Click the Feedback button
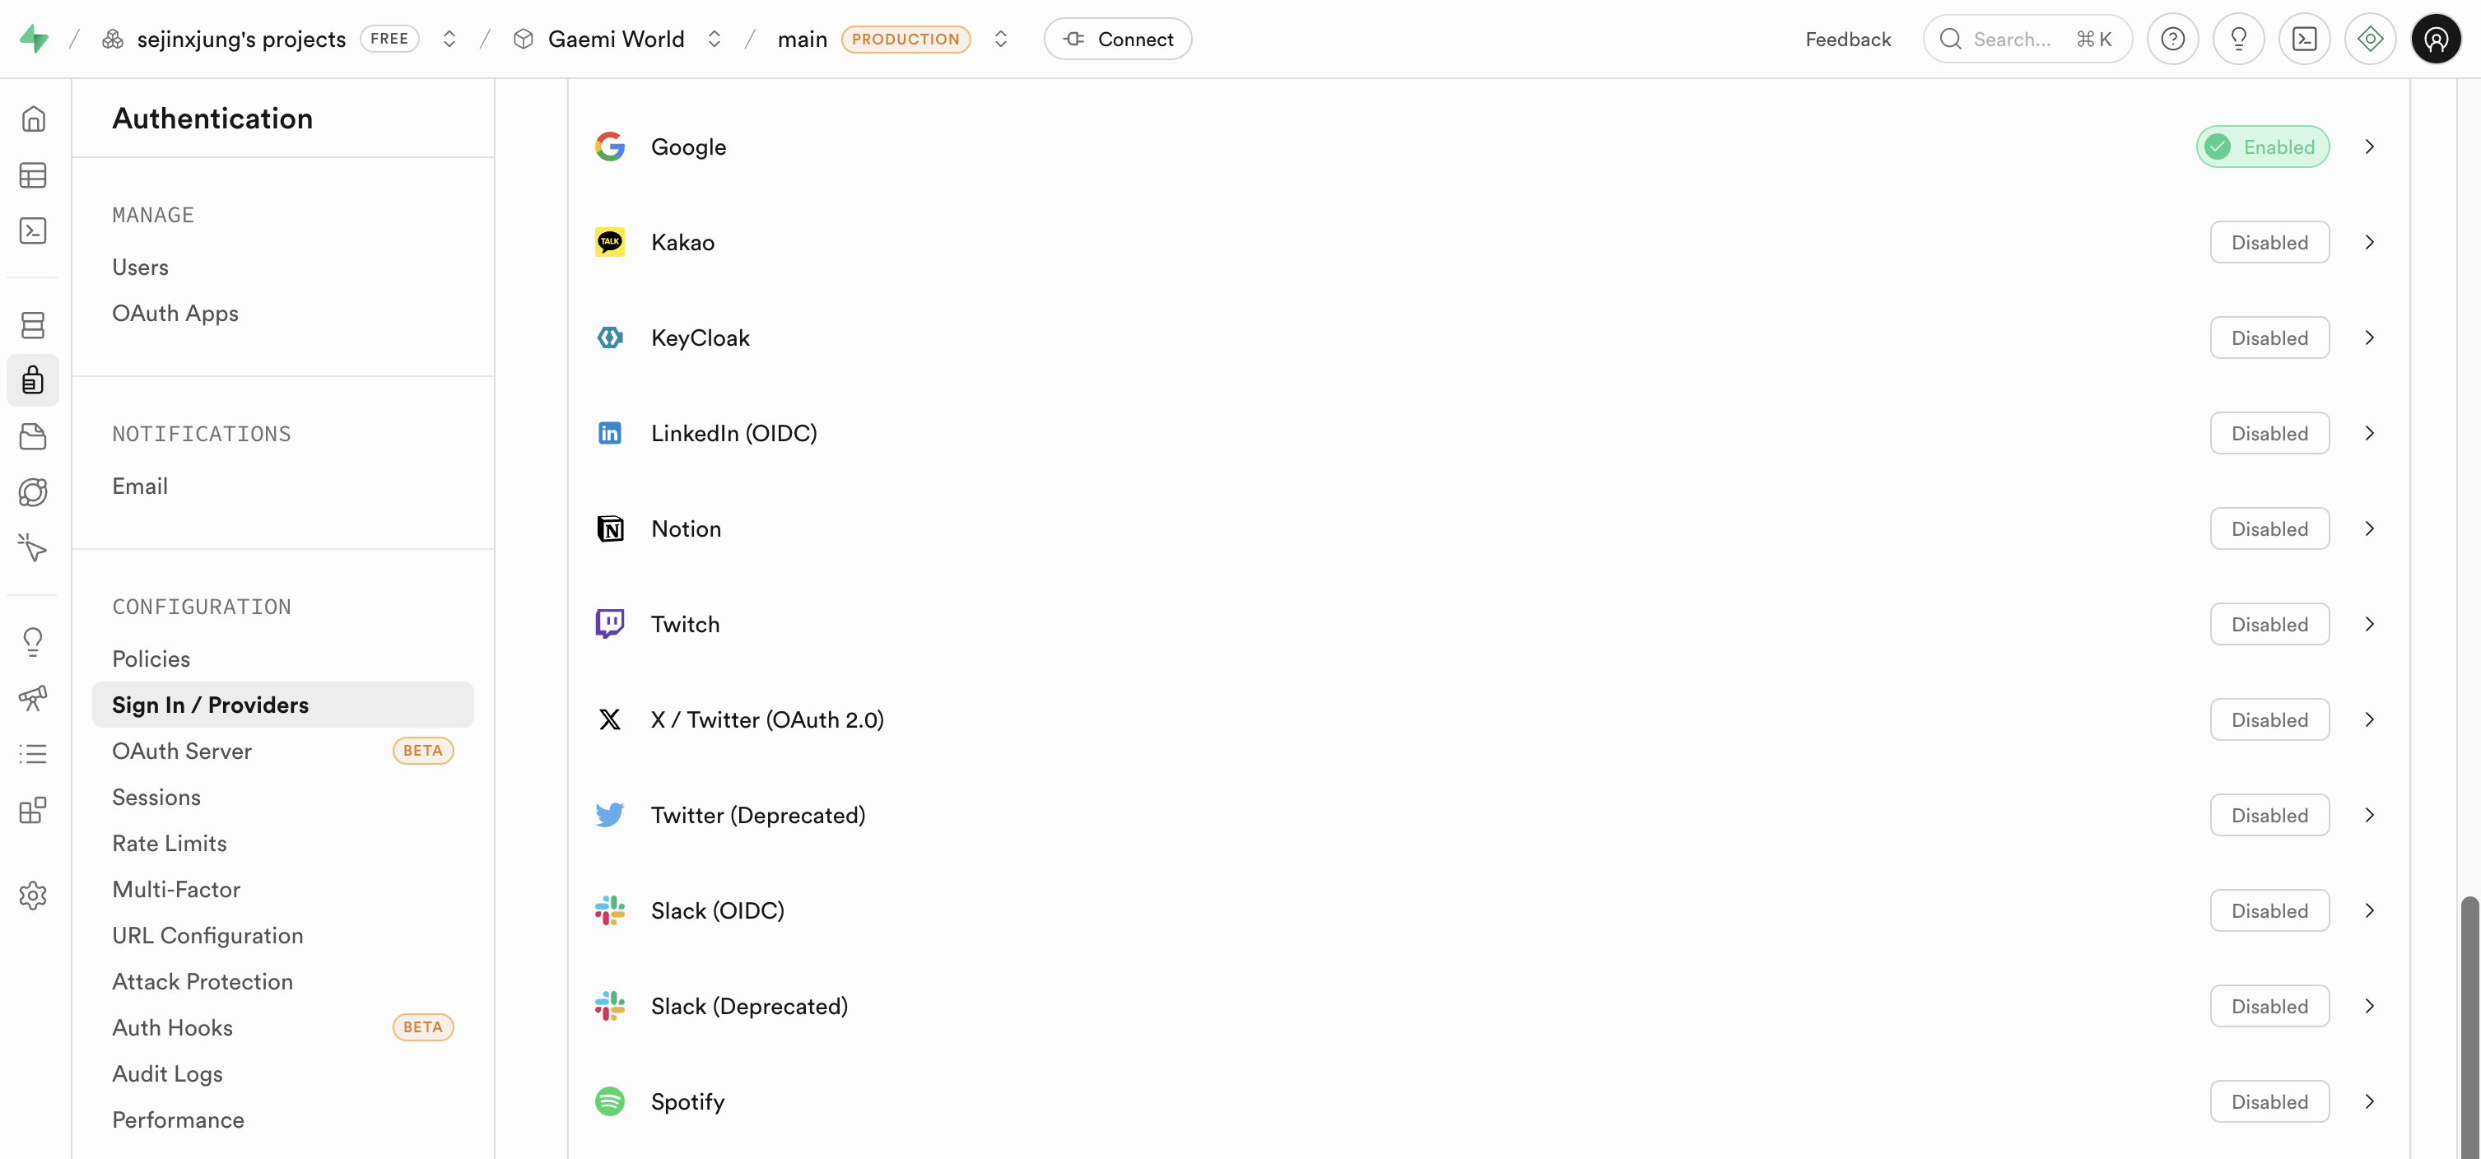This screenshot has width=2481, height=1159. (x=1847, y=40)
